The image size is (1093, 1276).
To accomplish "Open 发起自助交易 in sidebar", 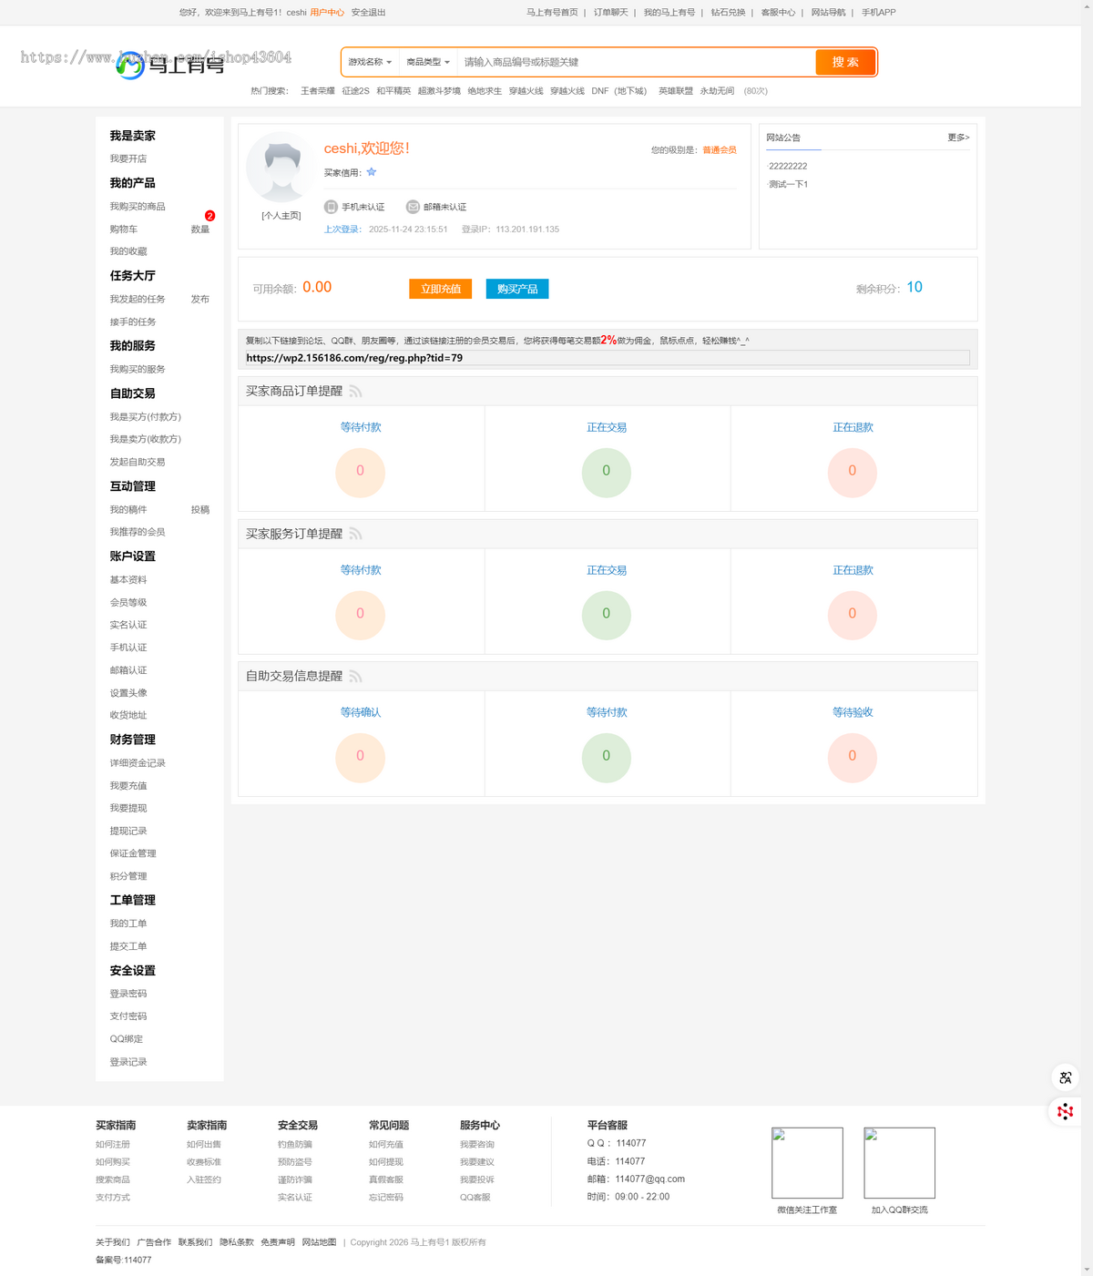I will coord(138,462).
